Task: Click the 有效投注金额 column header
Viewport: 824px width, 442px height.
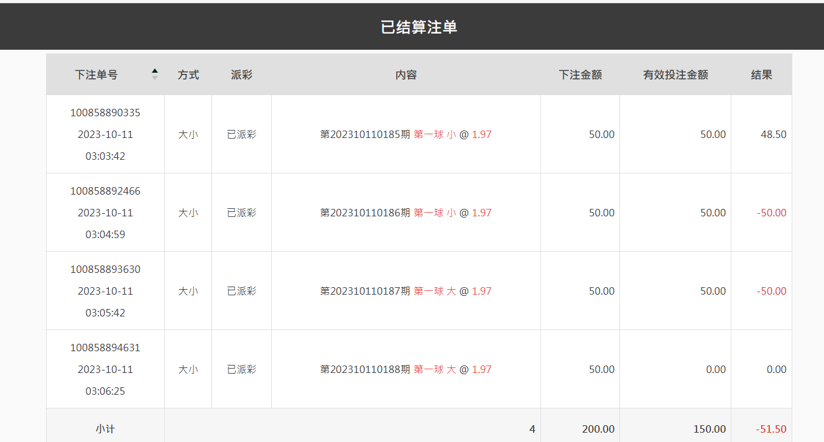Action: (x=675, y=75)
